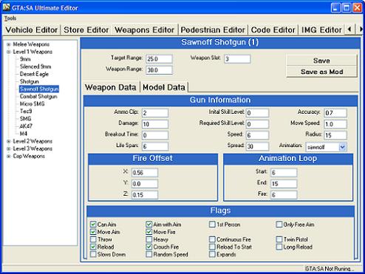The width and height of the screenshot is (365, 274).
Task: Toggle the Move Fire checkbox
Action: coord(149,232)
